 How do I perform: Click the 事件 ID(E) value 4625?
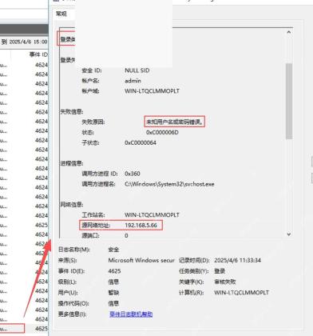[x=114, y=271]
